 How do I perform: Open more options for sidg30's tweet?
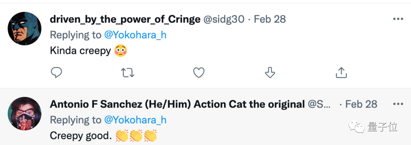coord(398,19)
